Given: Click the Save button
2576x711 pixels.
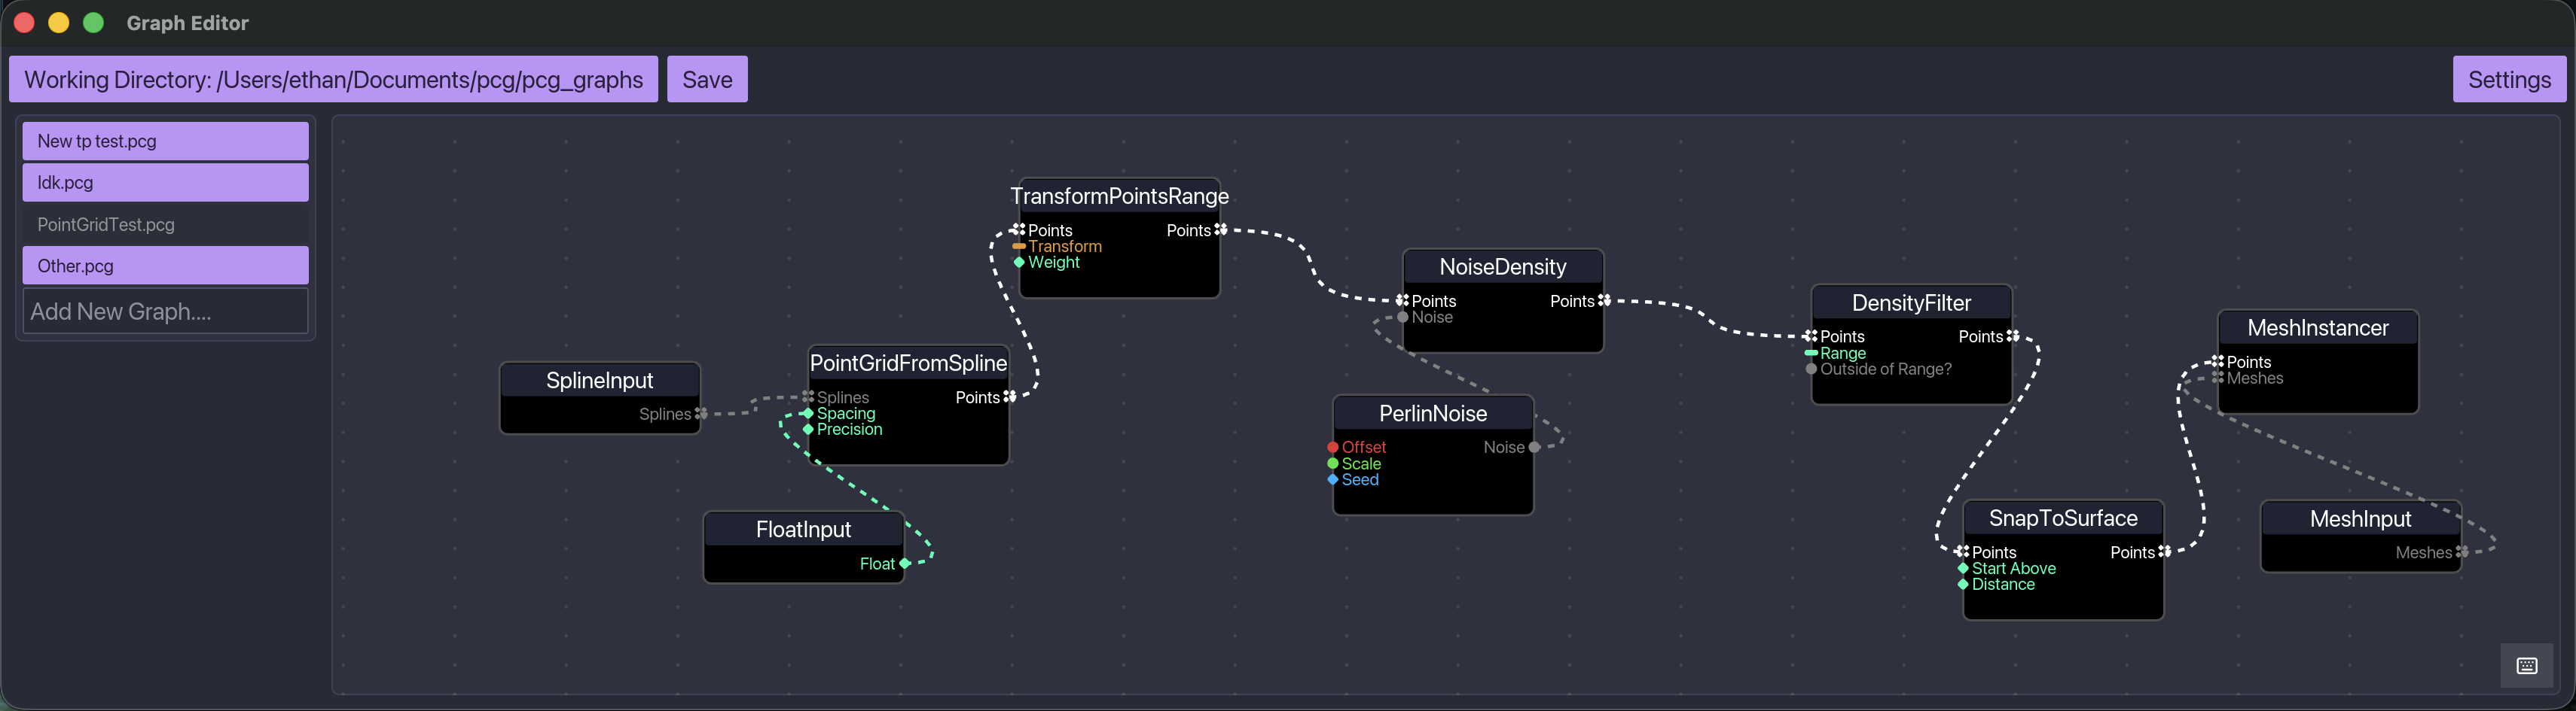Looking at the screenshot, I should pos(707,79).
